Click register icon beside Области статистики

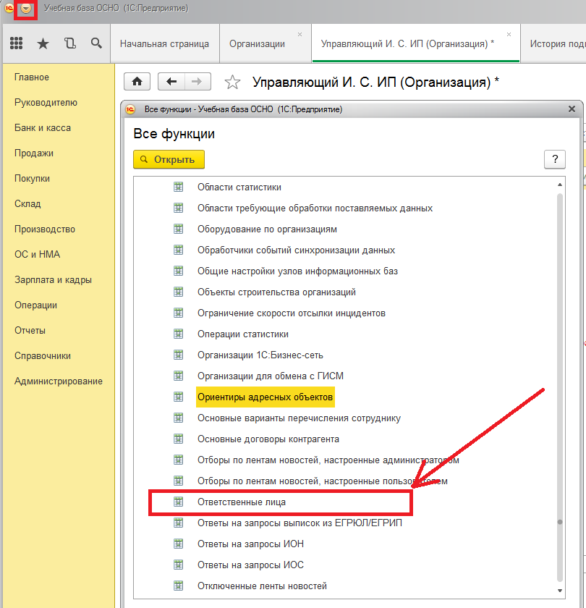178,187
